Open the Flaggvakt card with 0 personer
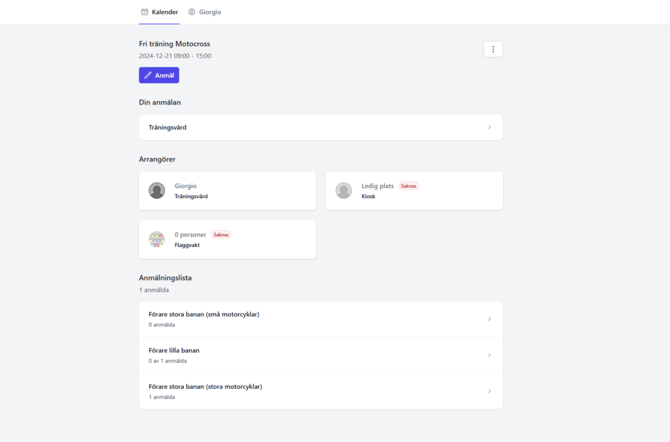 (x=227, y=239)
